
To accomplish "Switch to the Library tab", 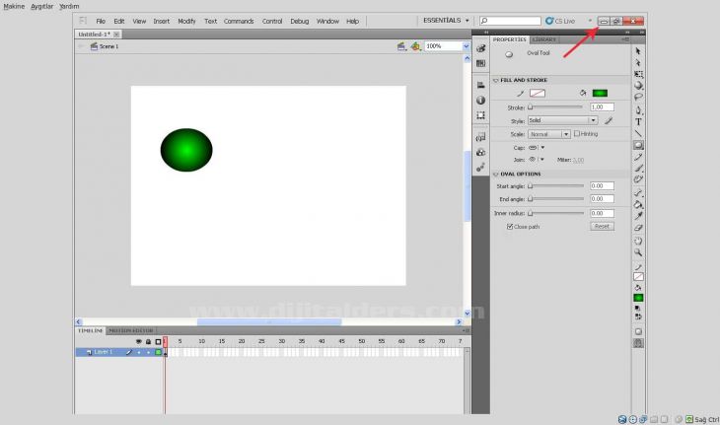I will 544,39.
